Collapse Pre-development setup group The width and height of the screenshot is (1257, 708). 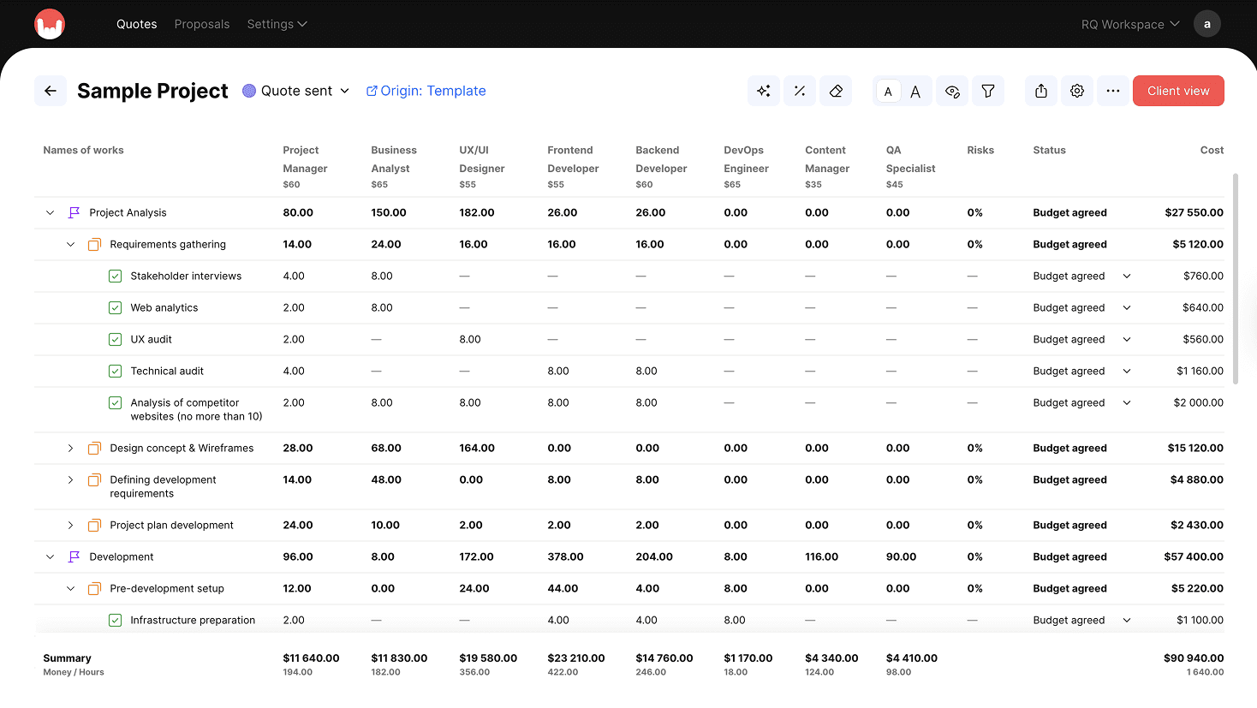[71, 588]
